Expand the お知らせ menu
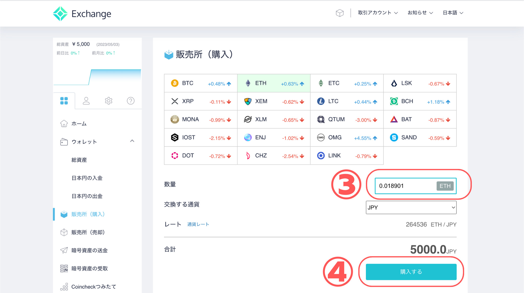The image size is (524, 293). (x=420, y=13)
